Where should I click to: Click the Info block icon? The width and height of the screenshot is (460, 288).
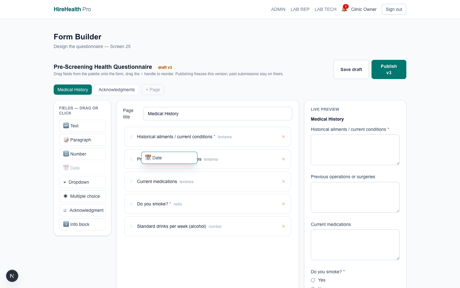(x=66, y=224)
